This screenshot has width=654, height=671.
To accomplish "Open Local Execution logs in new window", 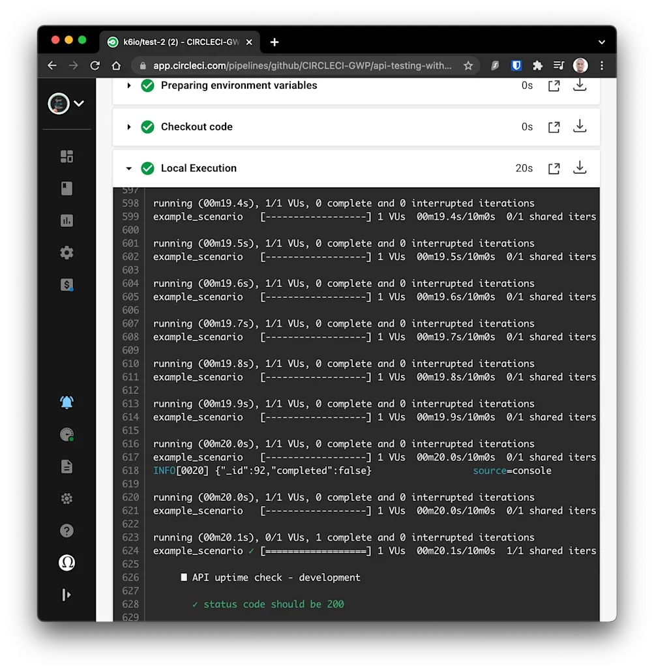I will coord(554,168).
